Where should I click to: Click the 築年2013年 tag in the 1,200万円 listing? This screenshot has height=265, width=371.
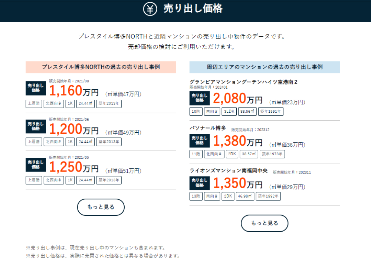click(109, 142)
